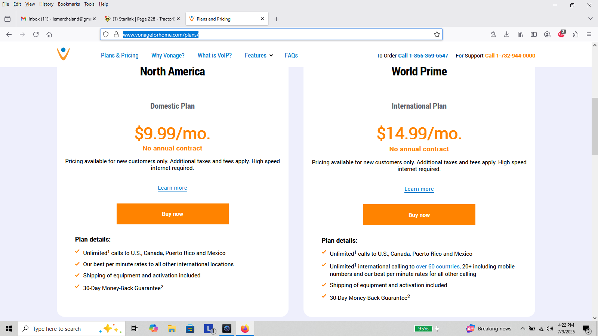The height and width of the screenshot is (336, 598).
Task: View site security lock information
Action: (x=116, y=34)
